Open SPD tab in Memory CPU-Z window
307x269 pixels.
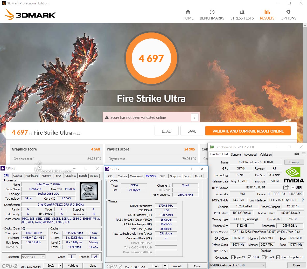pos(163,176)
